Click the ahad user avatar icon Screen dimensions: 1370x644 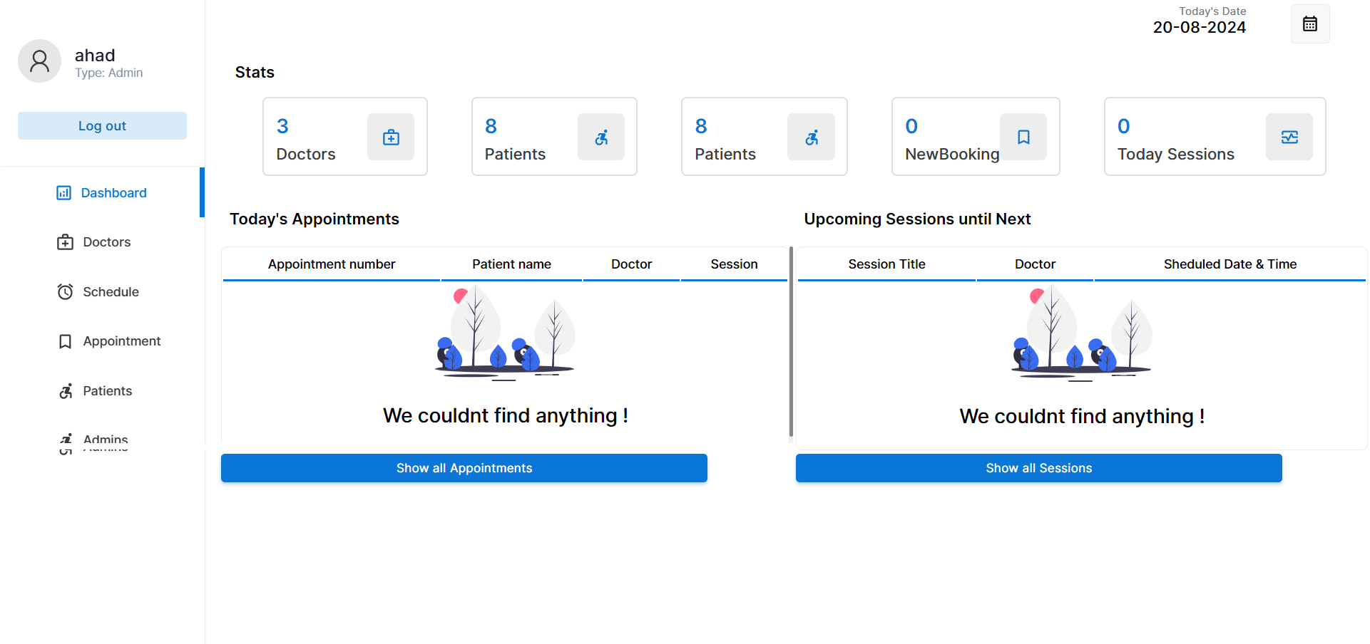tap(40, 61)
